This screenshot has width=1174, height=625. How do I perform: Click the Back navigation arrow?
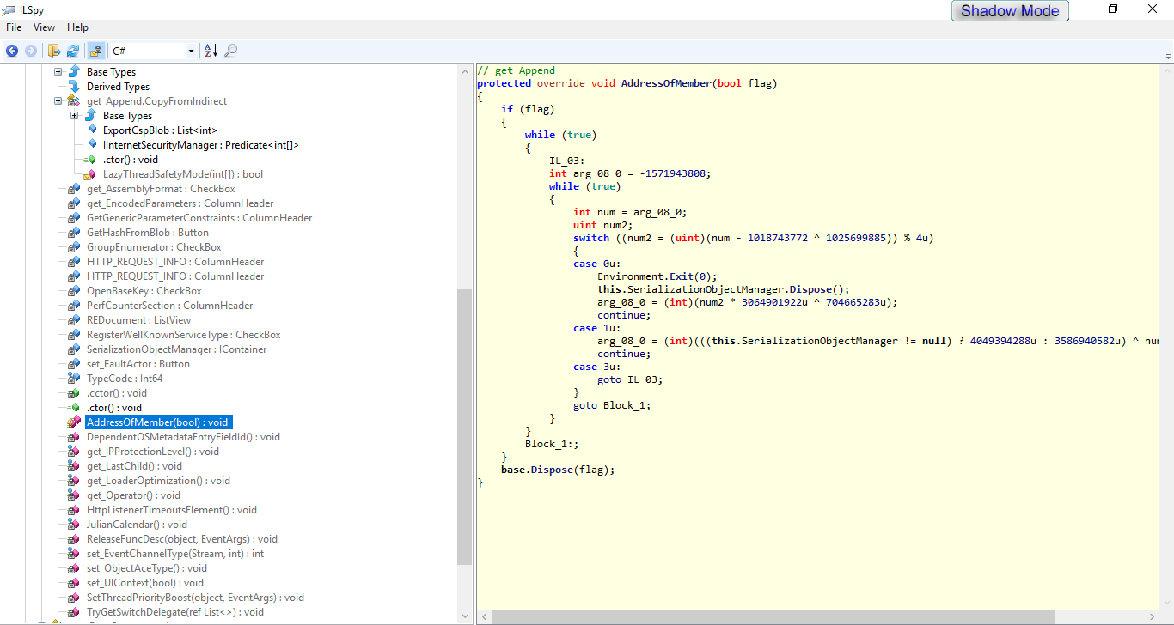point(12,52)
